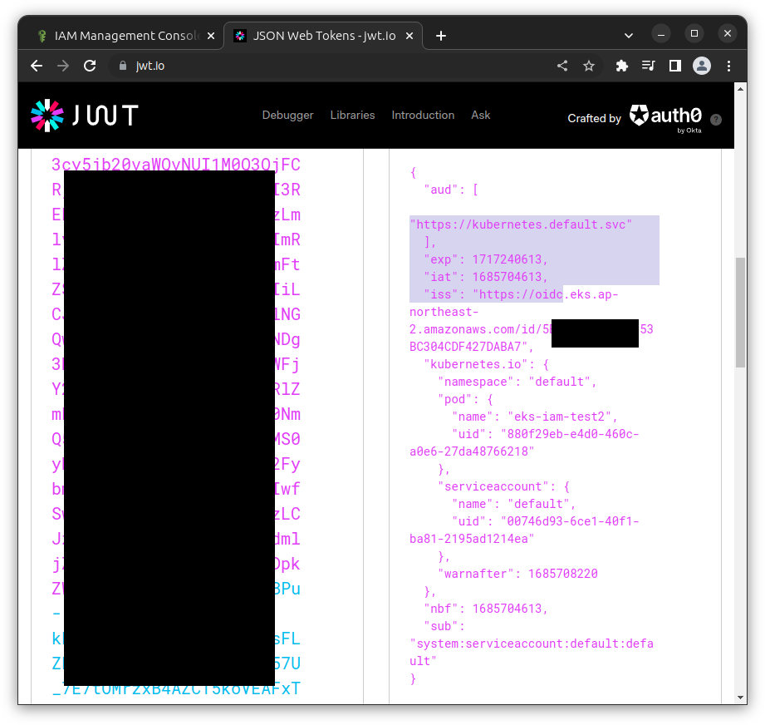View site information lock icon

pos(123,66)
